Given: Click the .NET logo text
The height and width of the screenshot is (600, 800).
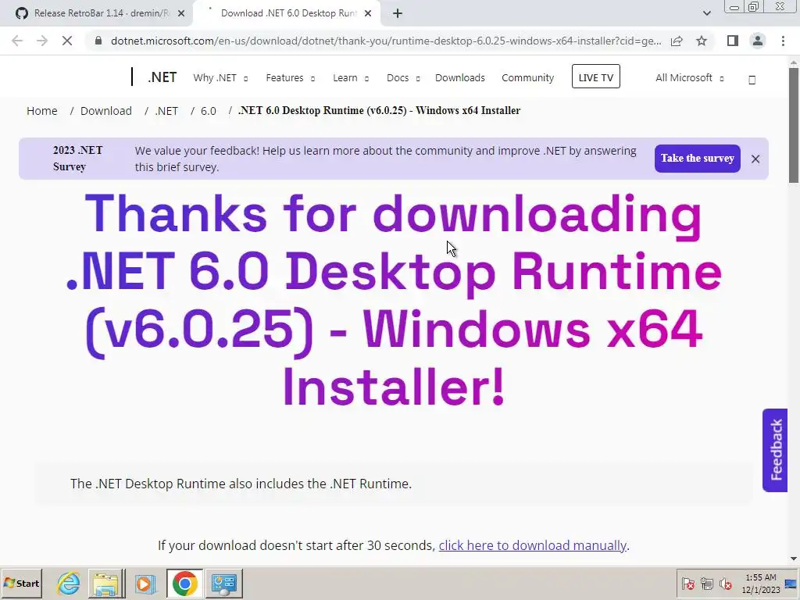Looking at the screenshot, I should (162, 77).
